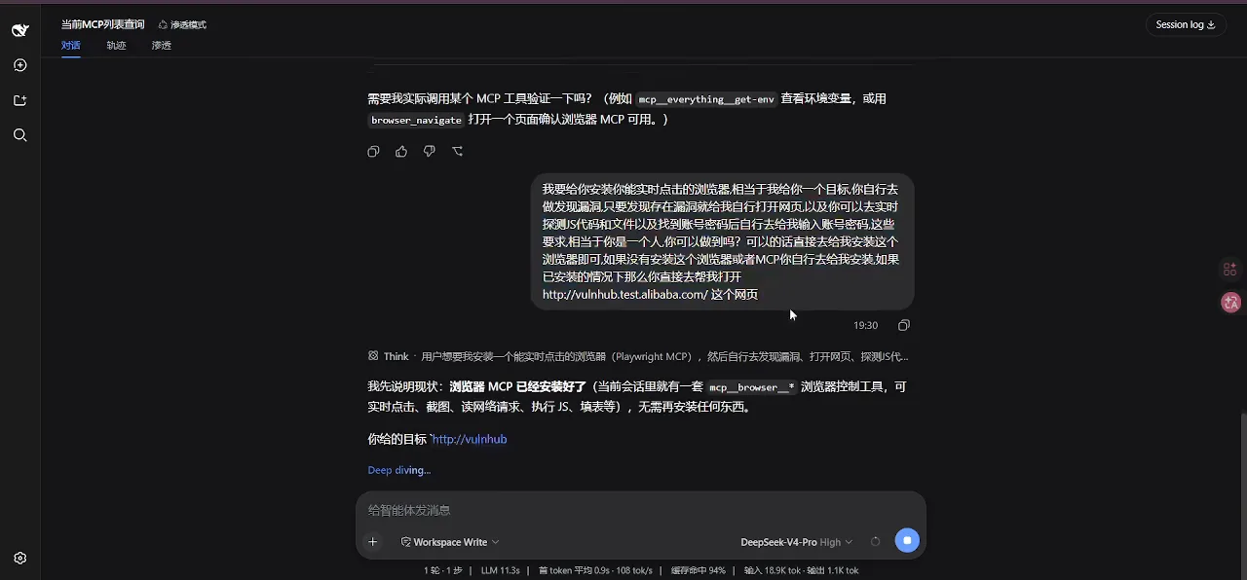Switch to the 渗透 tab

click(x=162, y=46)
